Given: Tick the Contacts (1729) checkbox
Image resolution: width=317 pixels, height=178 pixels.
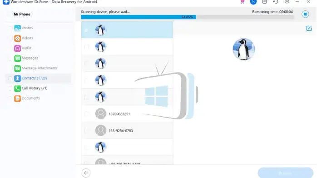Looking at the screenshot, I should point(10,78).
